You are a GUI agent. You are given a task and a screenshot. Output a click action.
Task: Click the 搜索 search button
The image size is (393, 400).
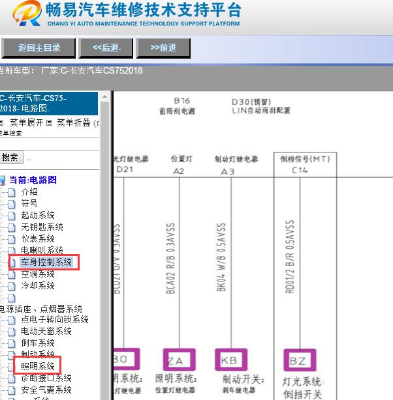click(x=10, y=158)
